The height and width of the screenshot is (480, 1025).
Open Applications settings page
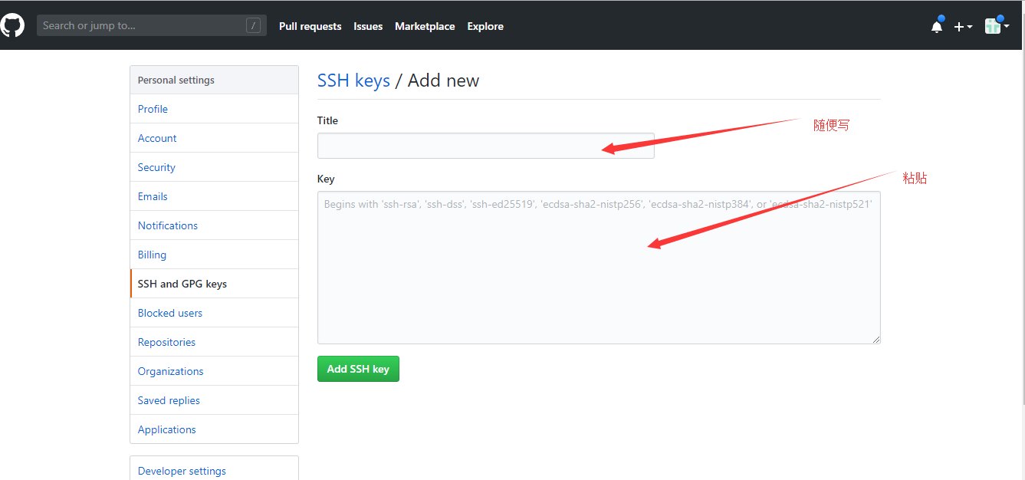pos(214,429)
